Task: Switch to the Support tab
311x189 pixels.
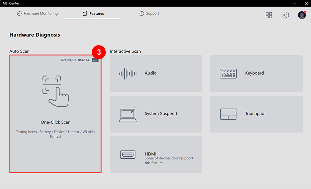Action: click(x=149, y=14)
